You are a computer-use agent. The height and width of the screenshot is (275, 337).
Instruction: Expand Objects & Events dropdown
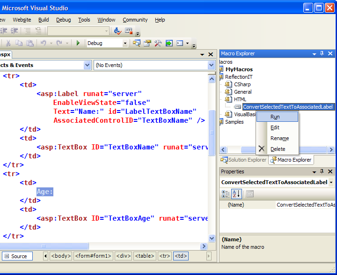tap(87, 65)
